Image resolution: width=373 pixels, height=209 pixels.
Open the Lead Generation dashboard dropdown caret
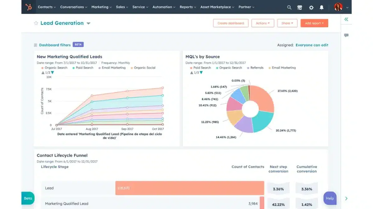click(x=88, y=23)
